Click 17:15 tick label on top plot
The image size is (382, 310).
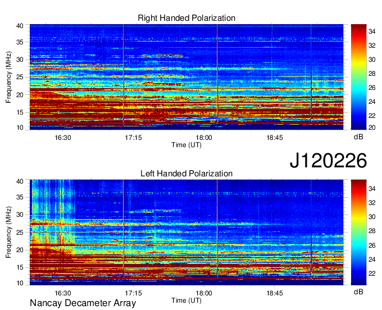[x=133, y=138]
